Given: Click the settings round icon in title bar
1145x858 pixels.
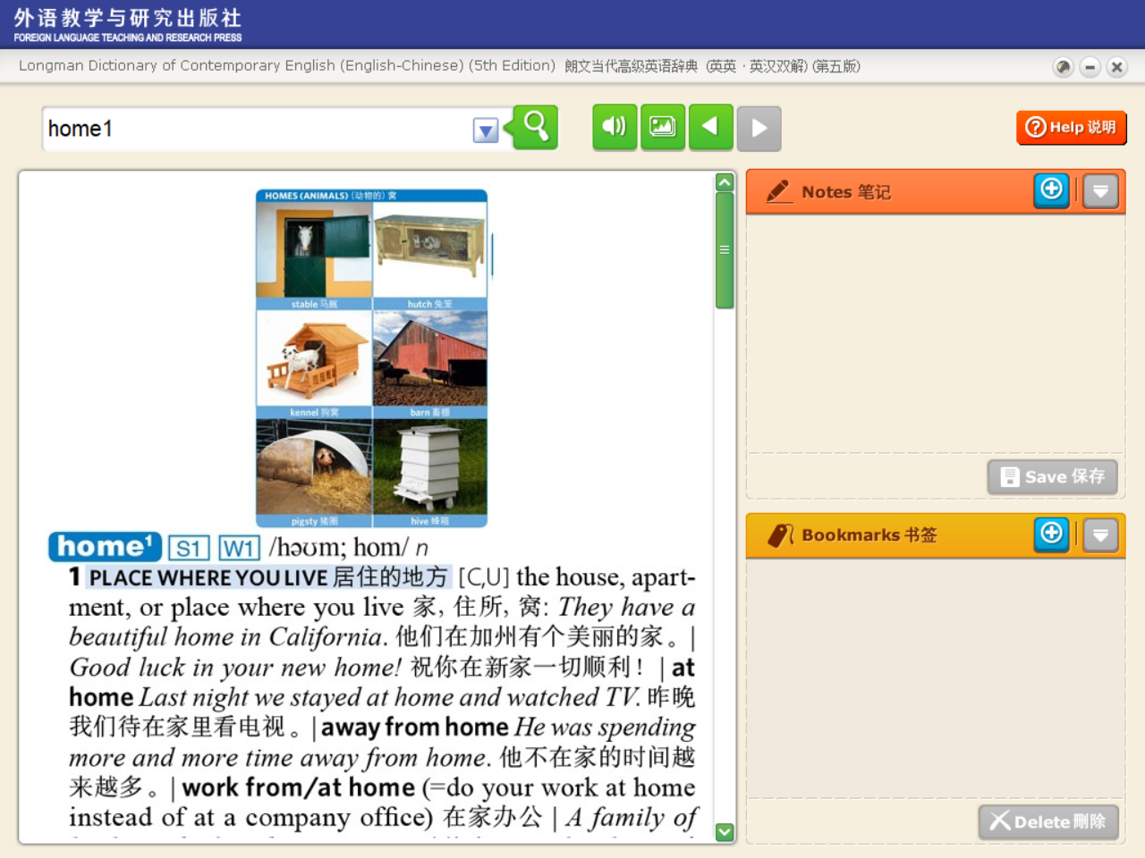Looking at the screenshot, I should click(x=1063, y=67).
